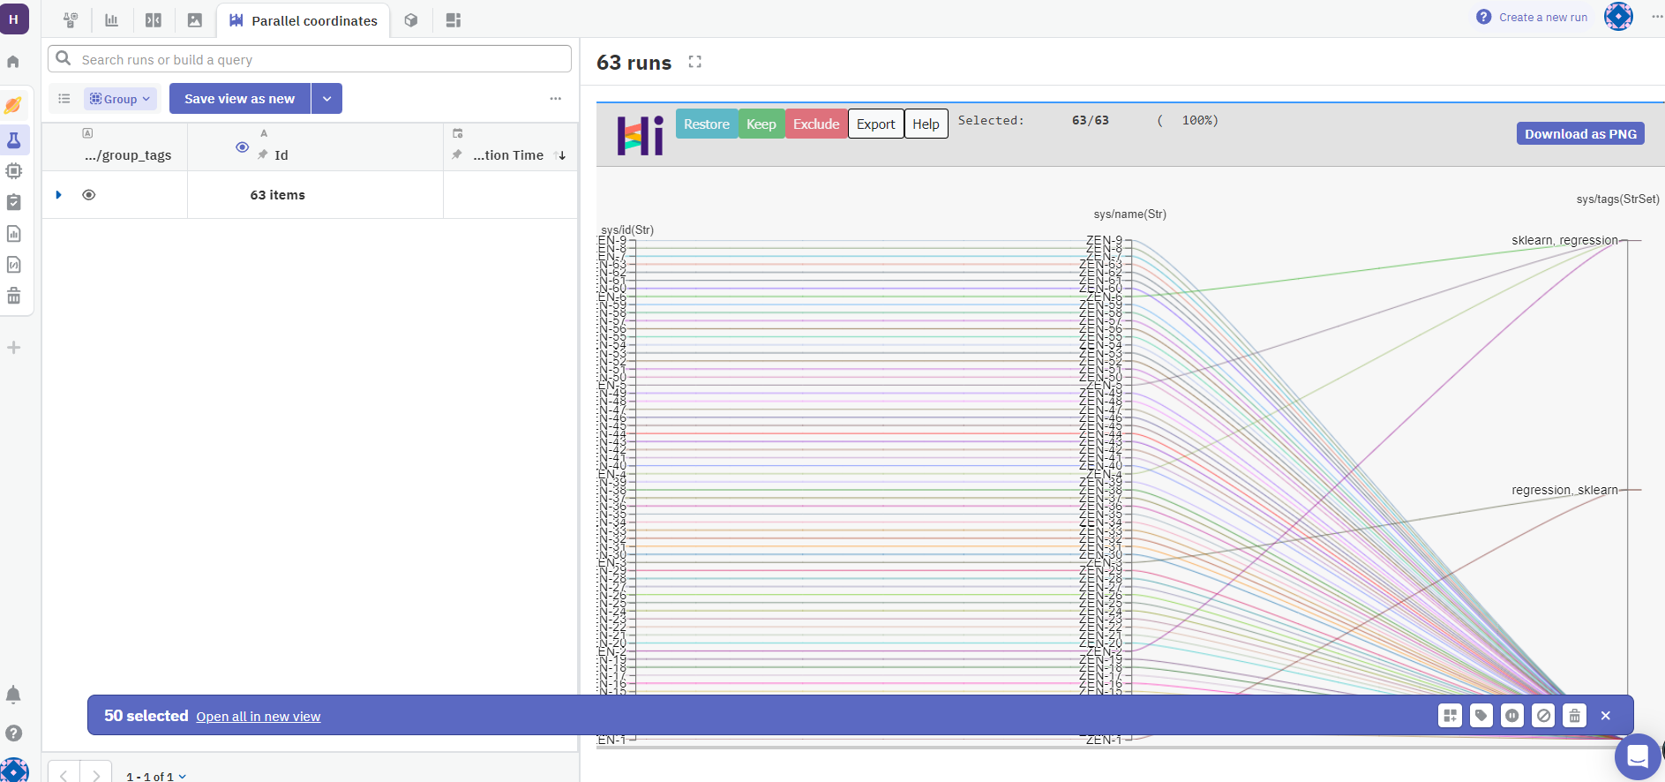Open the workspace avatar H icon
The height and width of the screenshot is (782, 1665).
pyautogui.click(x=13, y=19)
